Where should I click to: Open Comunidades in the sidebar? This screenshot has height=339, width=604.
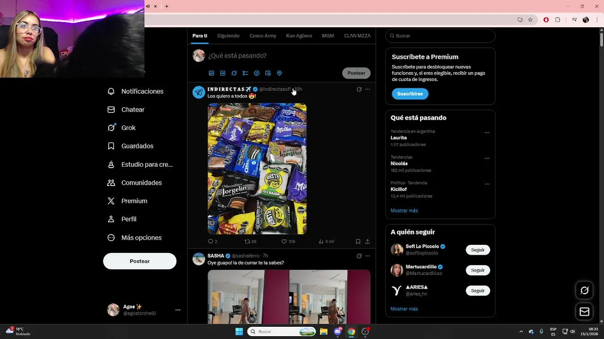[x=134, y=183]
